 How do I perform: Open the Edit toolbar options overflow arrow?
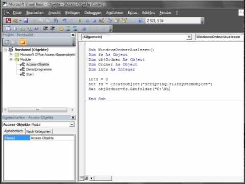[111, 29]
